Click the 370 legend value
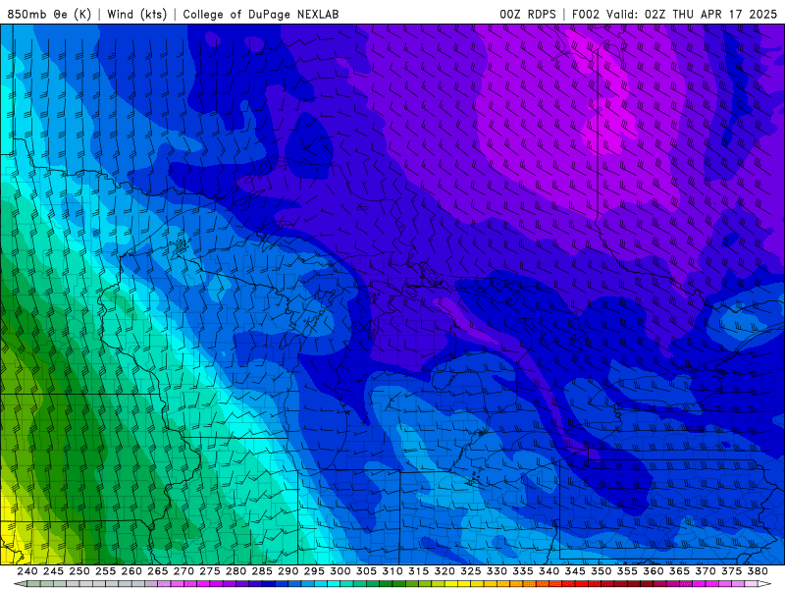Image resolution: width=785 pixels, height=589 pixels. [x=706, y=571]
